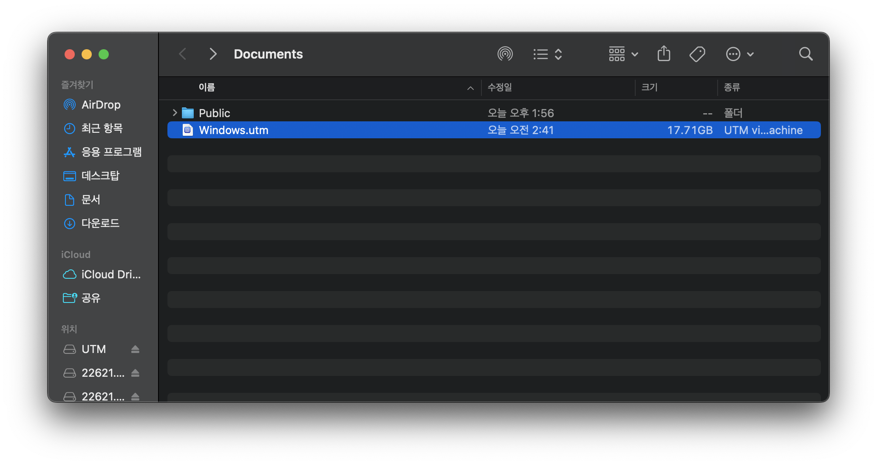
Task: Click the Tags icon in toolbar
Action: [697, 54]
